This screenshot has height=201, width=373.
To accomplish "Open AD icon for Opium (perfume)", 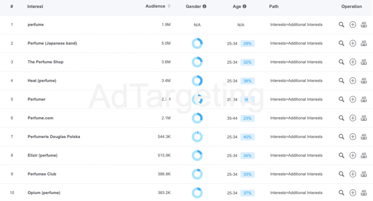I will click(364, 193).
